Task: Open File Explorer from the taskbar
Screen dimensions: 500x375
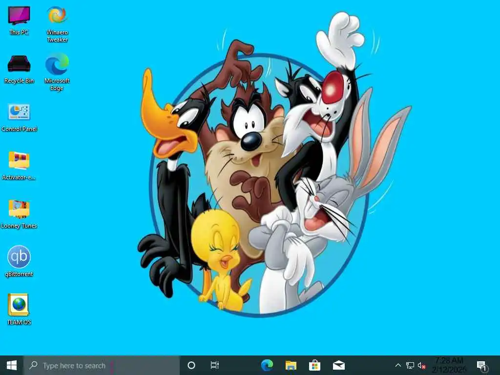Action: click(291, 365)
